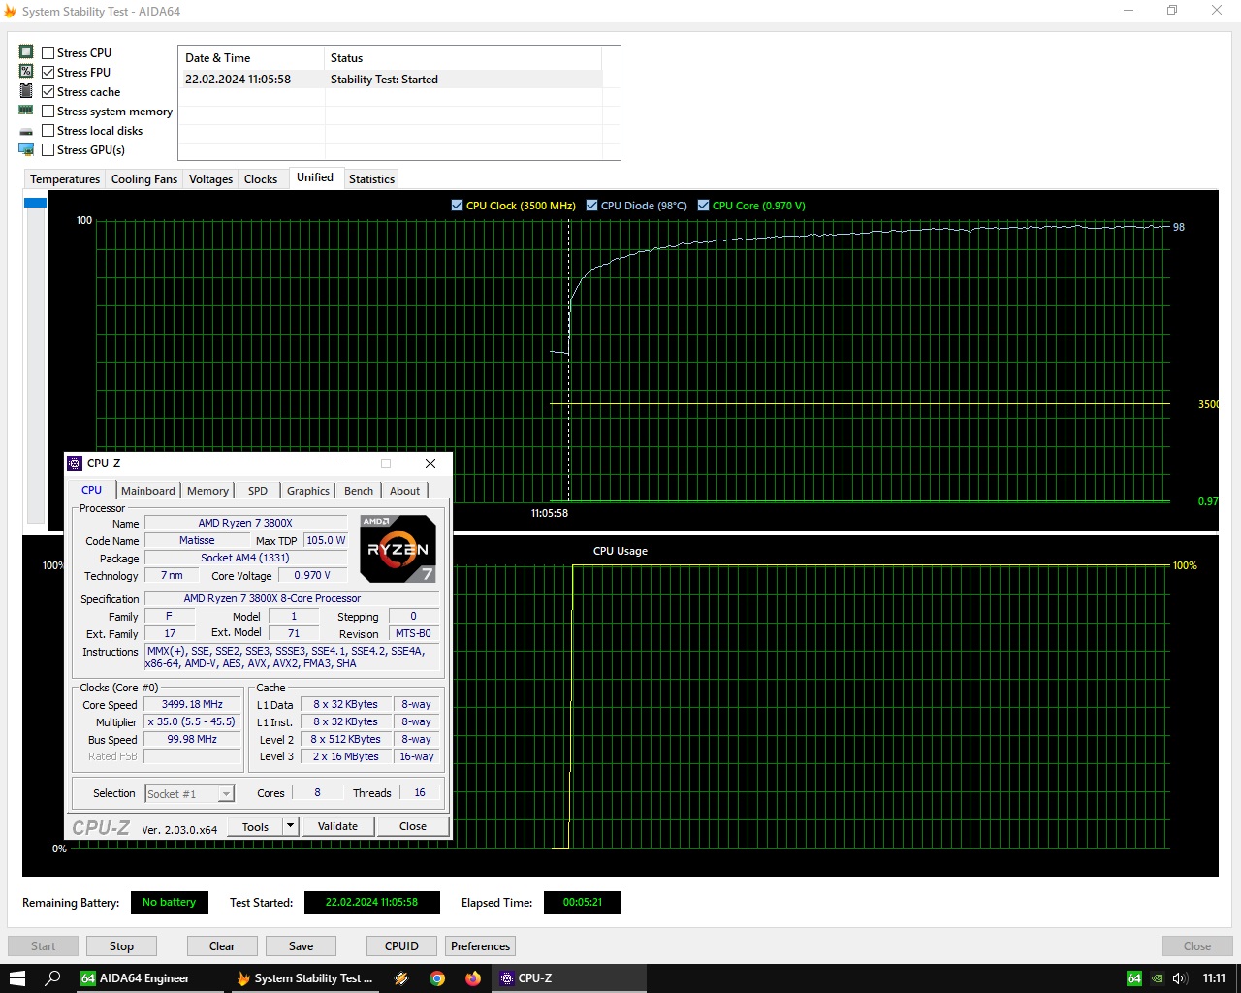Open the Tools dropdown arrow in CPU-Z
The image size is (1241, 993).
click(x=290, y=826)
